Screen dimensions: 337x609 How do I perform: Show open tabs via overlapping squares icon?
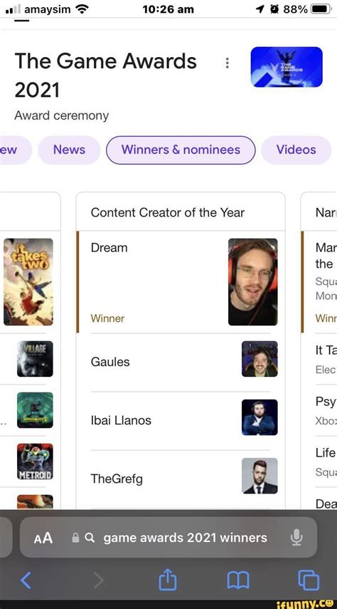pos(309,581)
